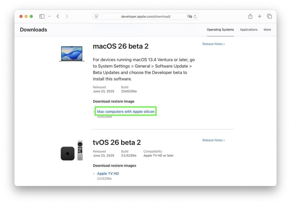Click the macOS build number 25A5295e under Build
Screen dimensions: 291x205
pyautogui.click(x=129, y=91)
